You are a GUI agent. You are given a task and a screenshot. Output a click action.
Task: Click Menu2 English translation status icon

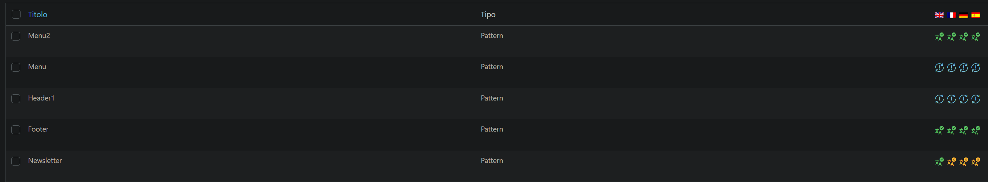939,37
